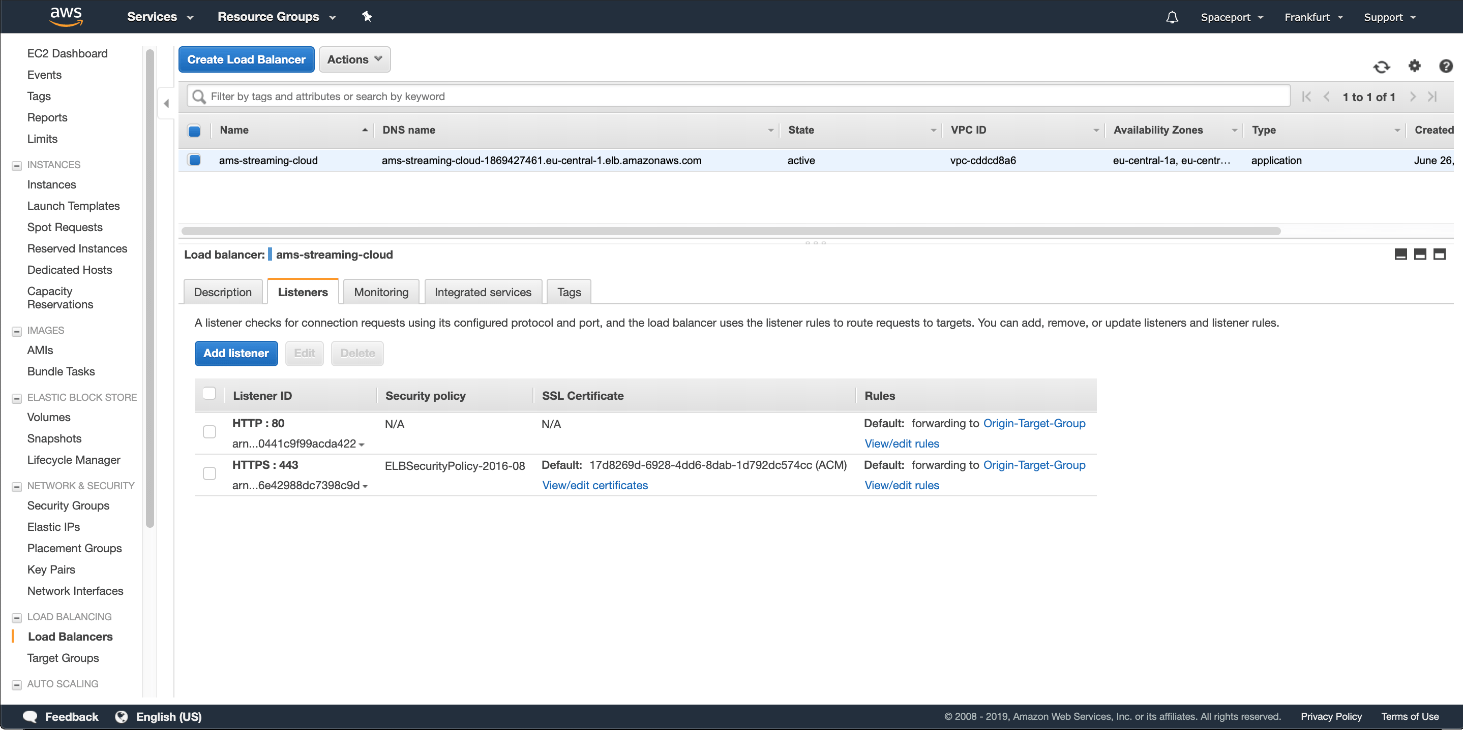Collapse the INSTANCES sidebar section
This screenshot has height=730, width=1463.
point(16,165)
